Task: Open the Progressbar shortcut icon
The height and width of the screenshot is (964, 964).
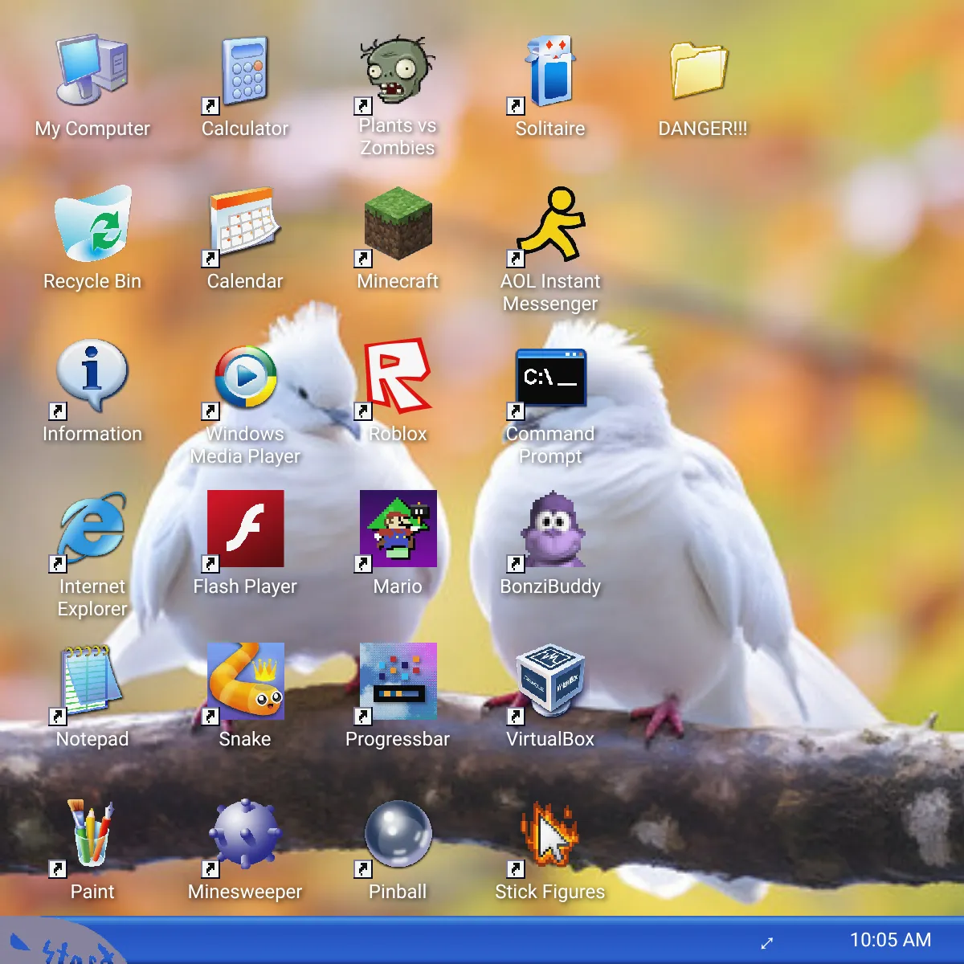Action: point(398,681)
